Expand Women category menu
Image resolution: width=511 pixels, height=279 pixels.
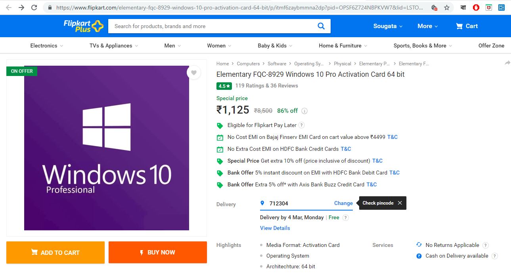tap(219, 46)
